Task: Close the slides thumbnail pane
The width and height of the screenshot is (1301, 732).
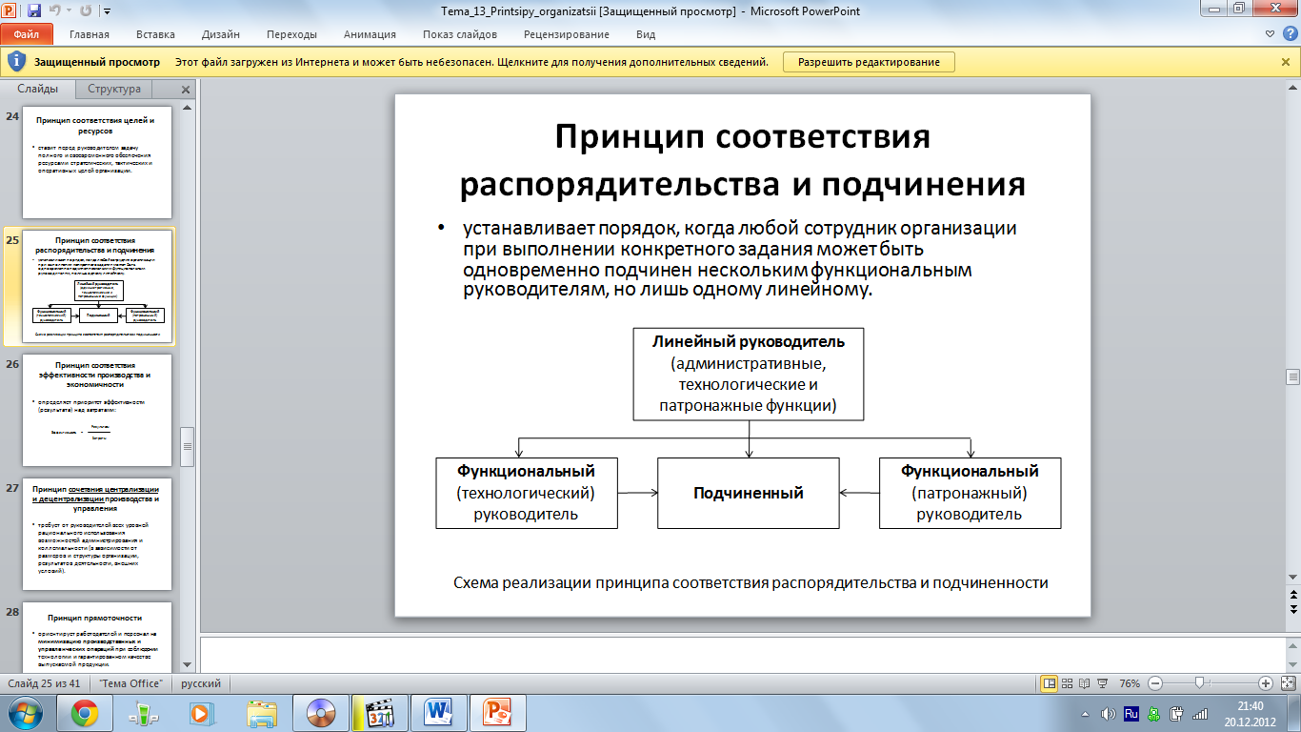Action: [186, 90]
